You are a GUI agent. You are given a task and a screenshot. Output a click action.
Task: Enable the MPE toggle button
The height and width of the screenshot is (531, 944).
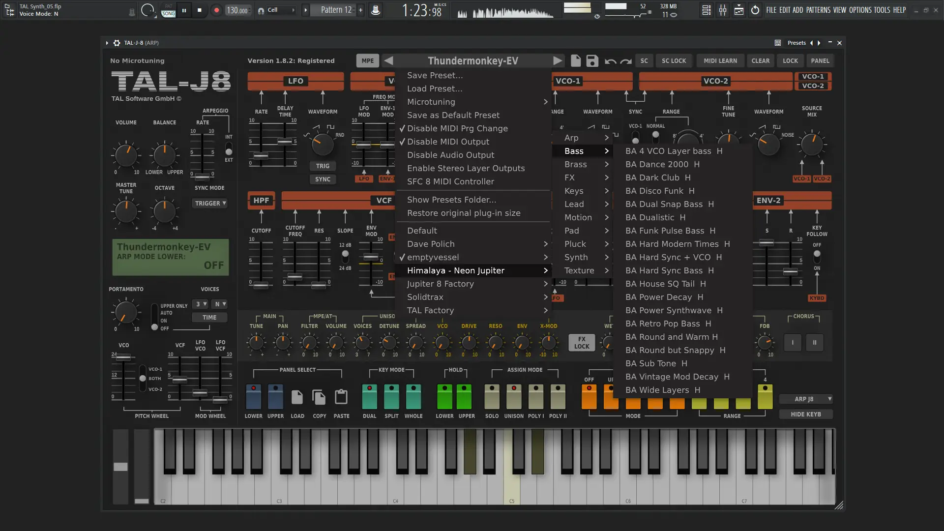click(367, 61)
